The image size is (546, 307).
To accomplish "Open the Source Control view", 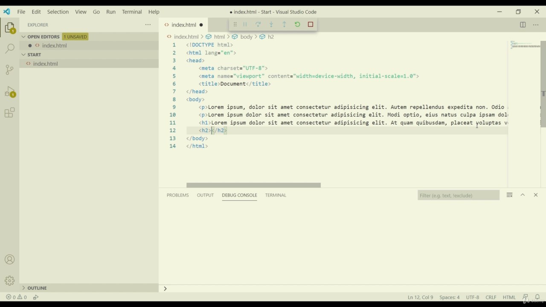I will coord(9,70).
